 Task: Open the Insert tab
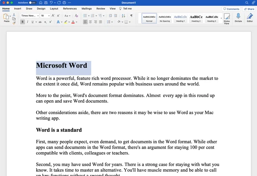(17, 9)
